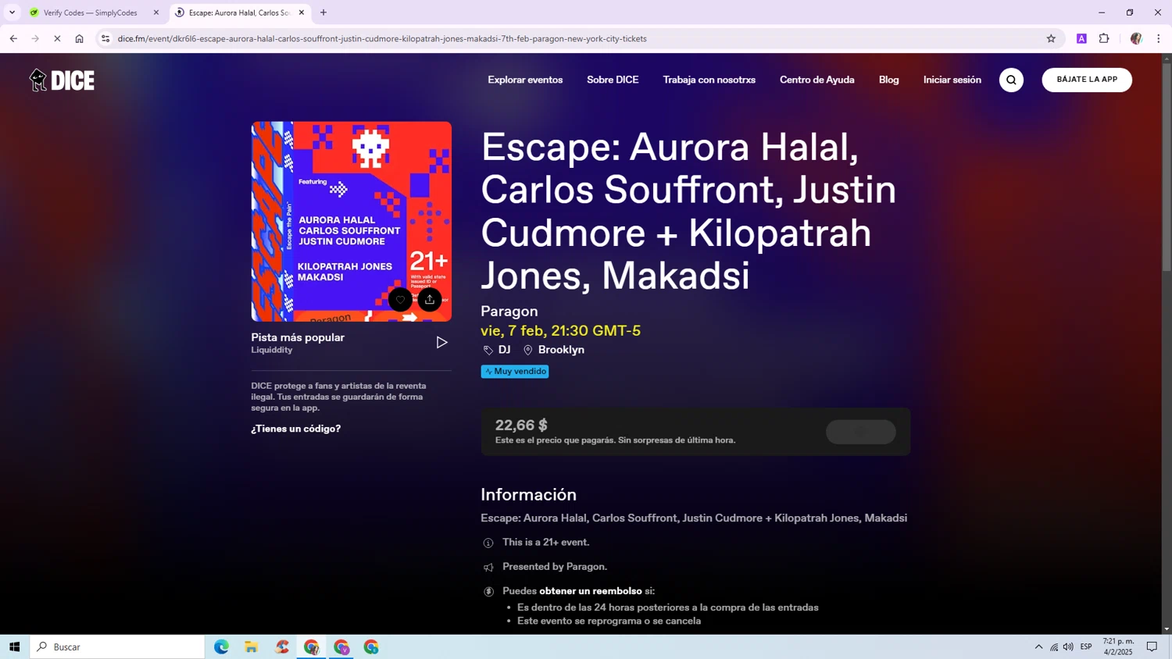The image size is (1172, 659).
Task: Click the ESP language indicator
Action: (x=1086, y=647)
